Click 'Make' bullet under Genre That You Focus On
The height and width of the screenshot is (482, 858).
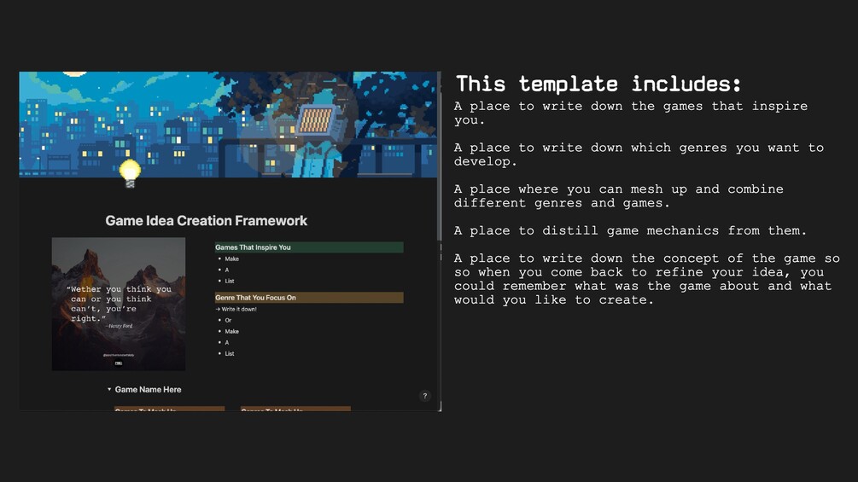pos(231,331)
